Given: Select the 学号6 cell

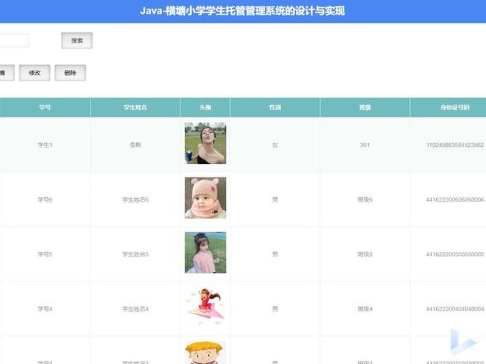Looking at the screenshot, I should tap(45, 200).
